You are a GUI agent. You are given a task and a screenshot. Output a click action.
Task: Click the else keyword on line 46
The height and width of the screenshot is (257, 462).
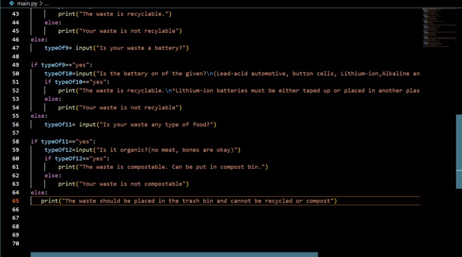point(39,39)
